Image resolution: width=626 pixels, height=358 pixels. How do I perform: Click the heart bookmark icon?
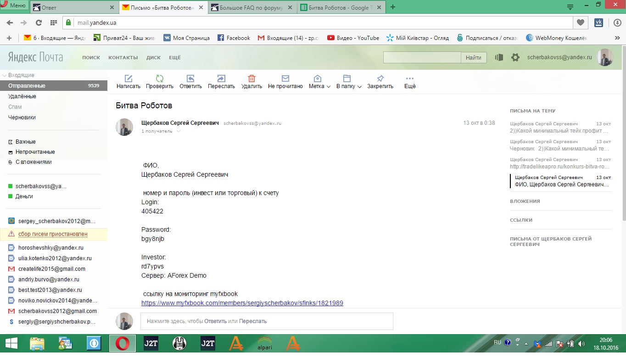(581, 22)
